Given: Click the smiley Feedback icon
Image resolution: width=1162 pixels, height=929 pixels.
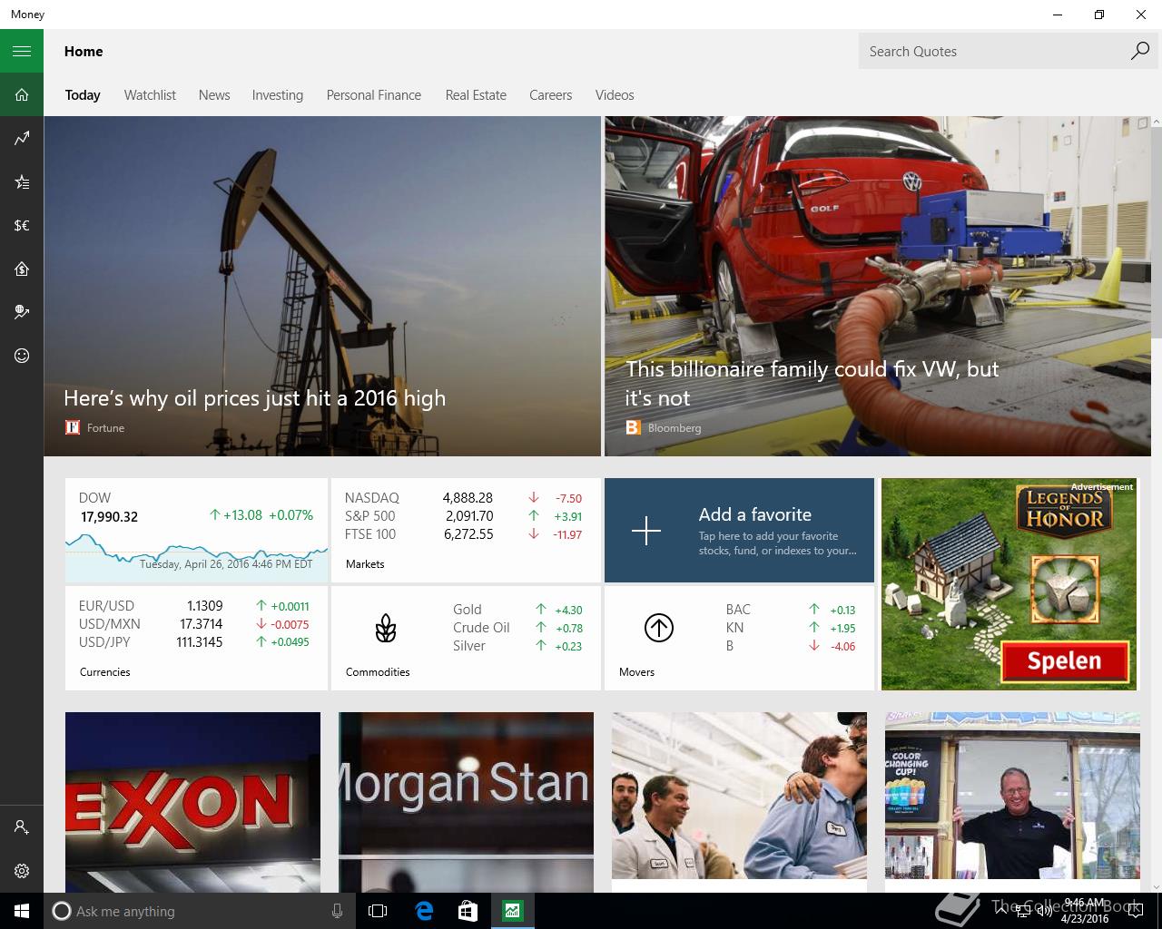Looking at the screenshot, I should (22, 356).
